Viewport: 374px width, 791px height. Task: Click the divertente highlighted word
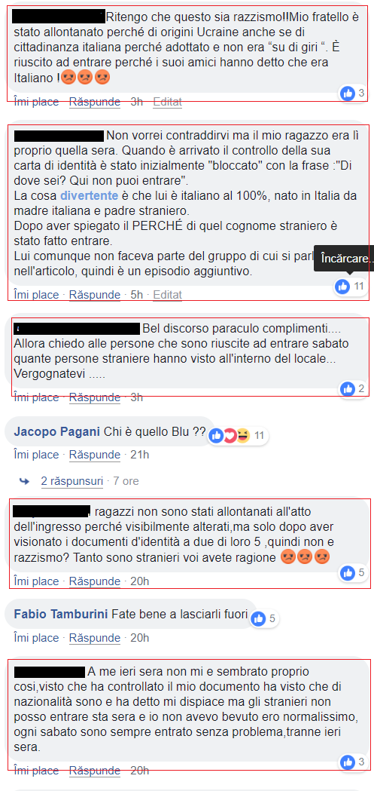click(x=89, y=196)
